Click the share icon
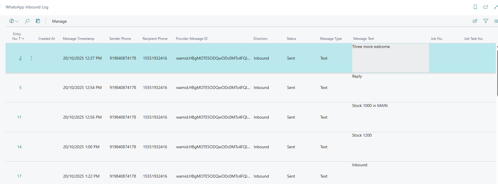Image resolution: width=498 pixels, height=184 pixels. tap(475, 21)
